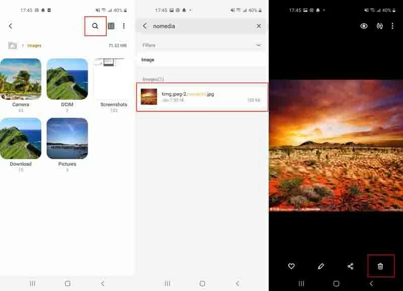The height and width of the screenshot is (291, 403).
Task: Clear the nomedia search with X
Action: point(259,26)
